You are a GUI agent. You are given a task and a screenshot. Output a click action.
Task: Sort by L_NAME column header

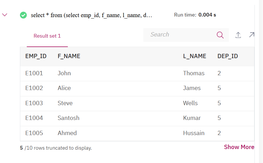point(195,56)
